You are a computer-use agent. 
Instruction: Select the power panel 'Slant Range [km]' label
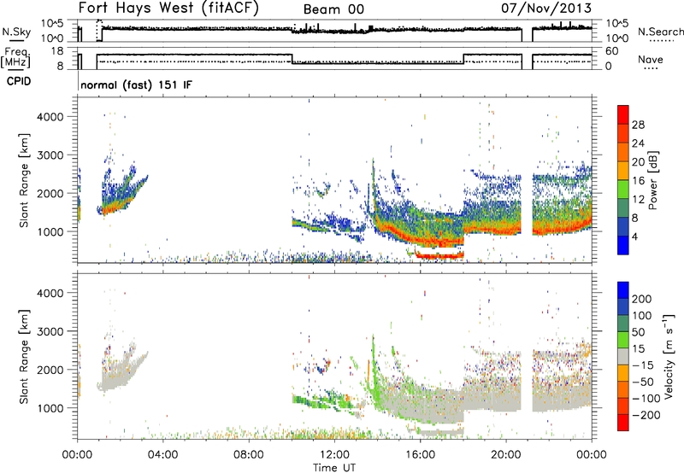(24, 180)
